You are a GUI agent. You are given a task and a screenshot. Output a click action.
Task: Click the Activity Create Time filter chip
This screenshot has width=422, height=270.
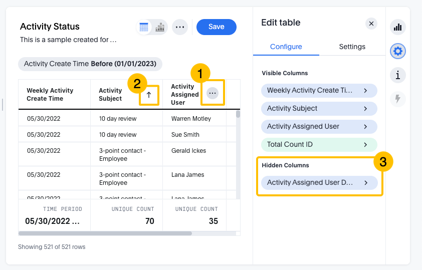coord(90,64)
